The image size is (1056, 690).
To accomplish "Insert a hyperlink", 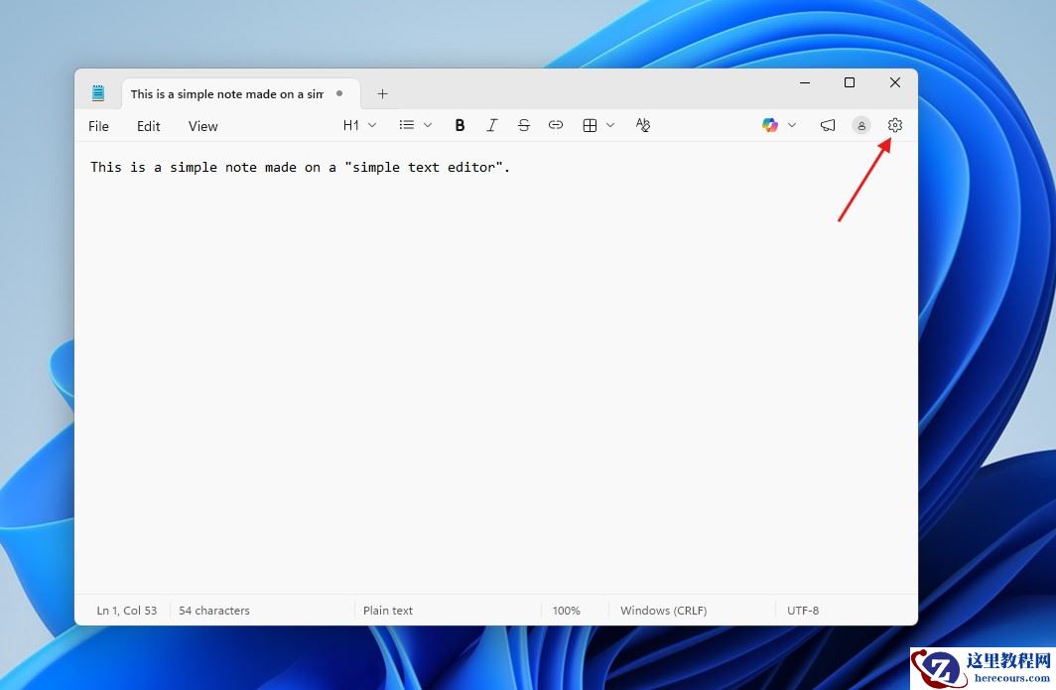I will [556, 125].
